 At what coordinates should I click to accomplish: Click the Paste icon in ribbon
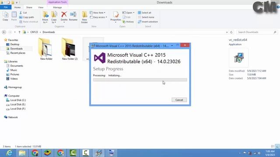(14, 16)
